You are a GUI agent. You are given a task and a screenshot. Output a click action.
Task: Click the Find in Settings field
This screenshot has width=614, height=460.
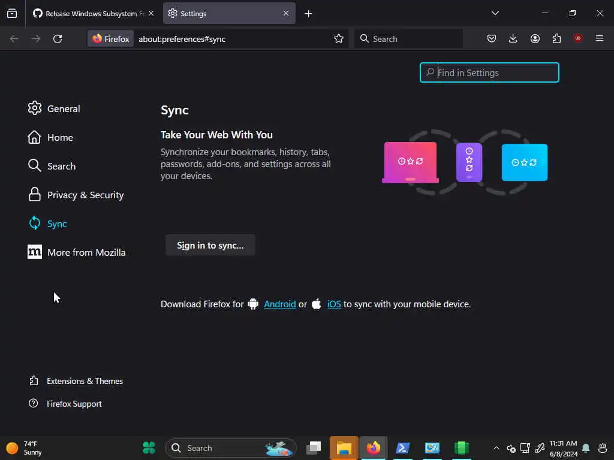[489, 72]
